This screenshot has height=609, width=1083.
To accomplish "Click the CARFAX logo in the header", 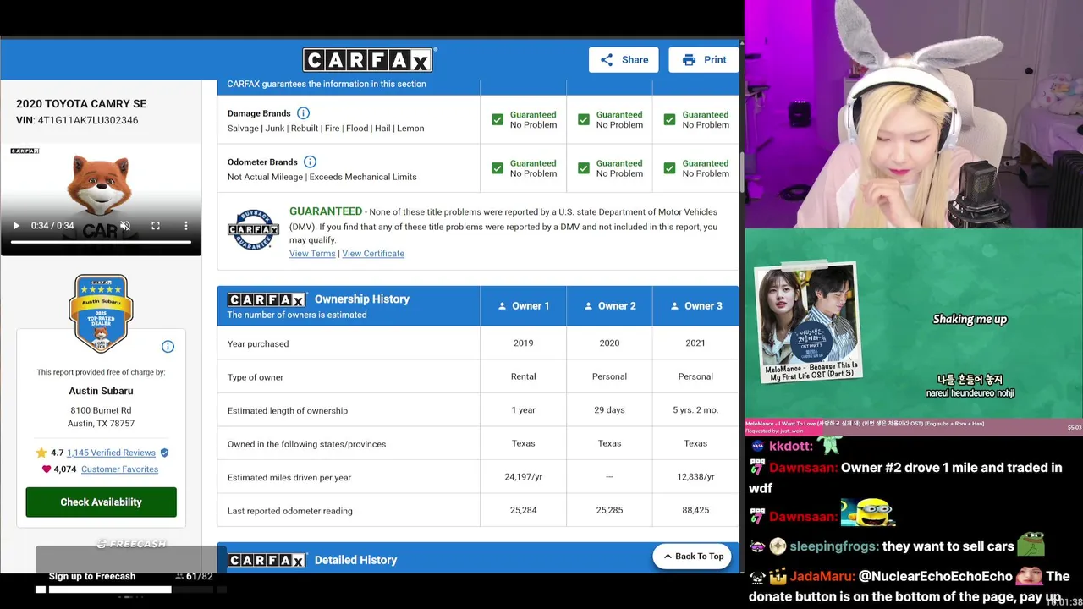I will 368,60.
